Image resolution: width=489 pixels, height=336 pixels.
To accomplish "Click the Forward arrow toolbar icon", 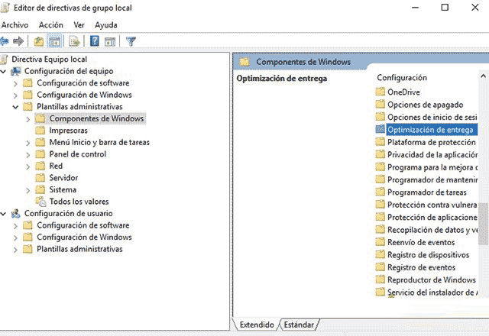I will coord(18,41).
